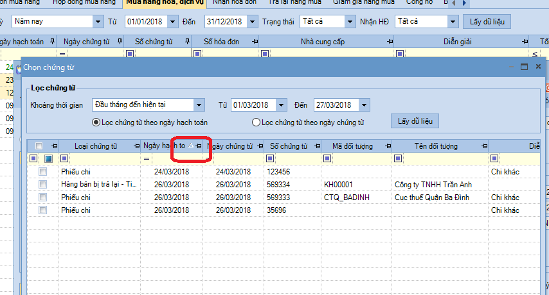The height and width of the screenshot is (295, 549).
Task: Open main Đến date dropdown 31/12/2018
Action: pyautogui.click(x=253, y=22)
